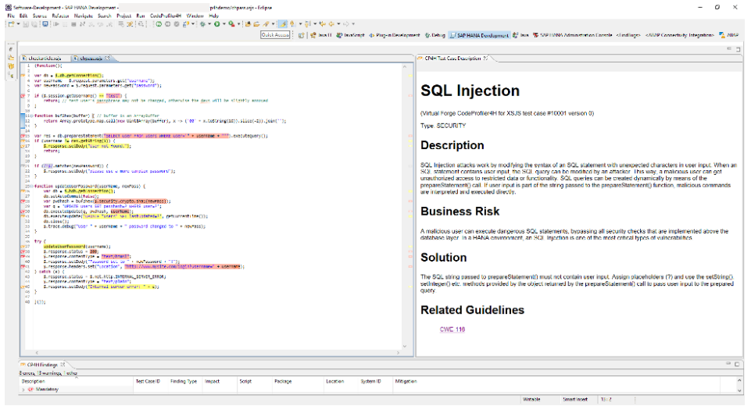Screen dimensions: 751x413
Task: Maximize the Test Case Description panel
Action: point(737,48)
